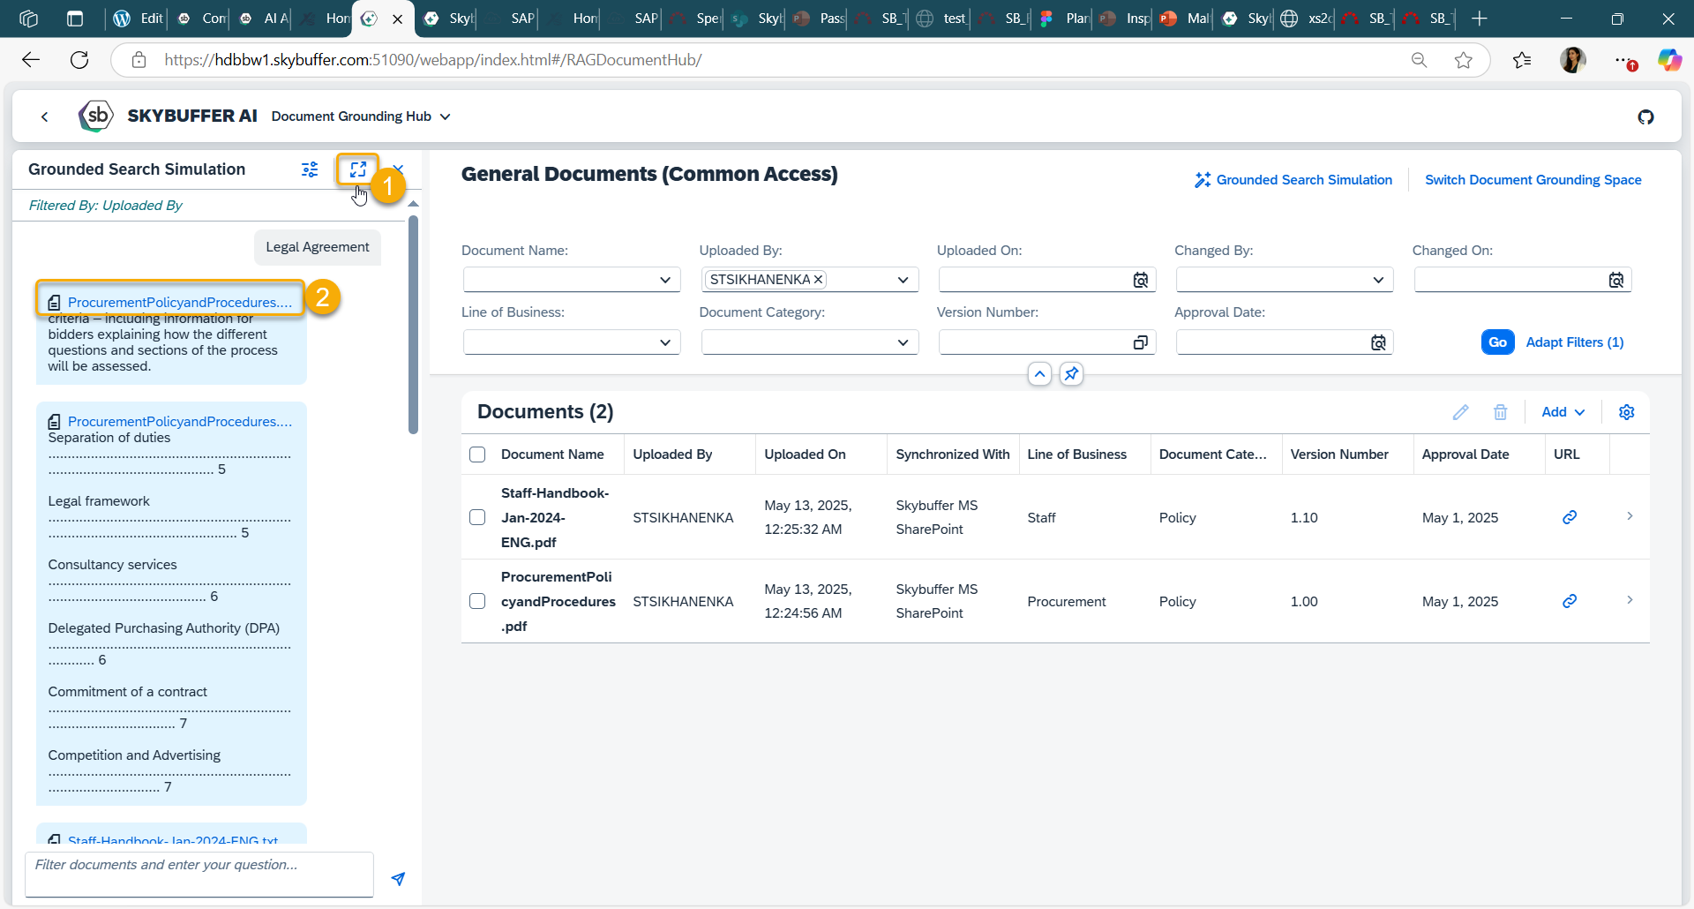
Task: Open Uploaded On date picker
Action: point(1140,280)
